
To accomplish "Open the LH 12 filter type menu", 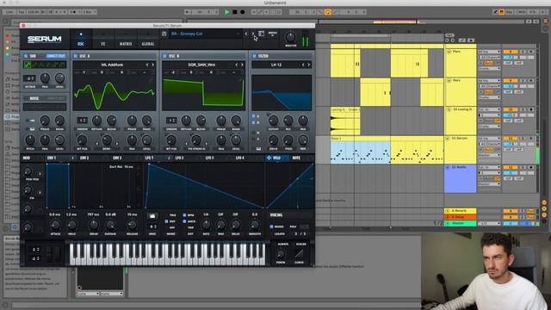I will (276, 65).
